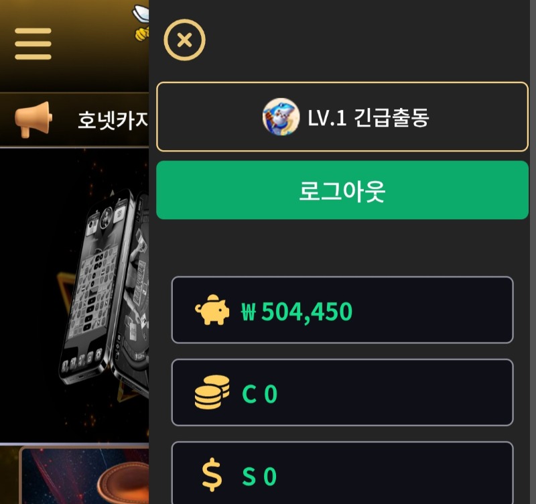Open the LV.1 긴급출동 profile box
Image resolution: width=536 pixels, height=504 pixels.
342,117
